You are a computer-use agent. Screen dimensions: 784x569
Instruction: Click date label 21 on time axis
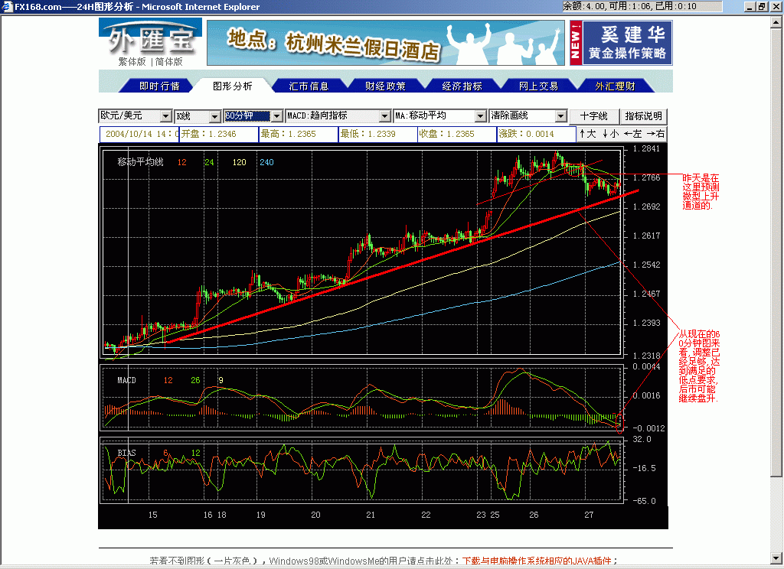coord(371,515)
